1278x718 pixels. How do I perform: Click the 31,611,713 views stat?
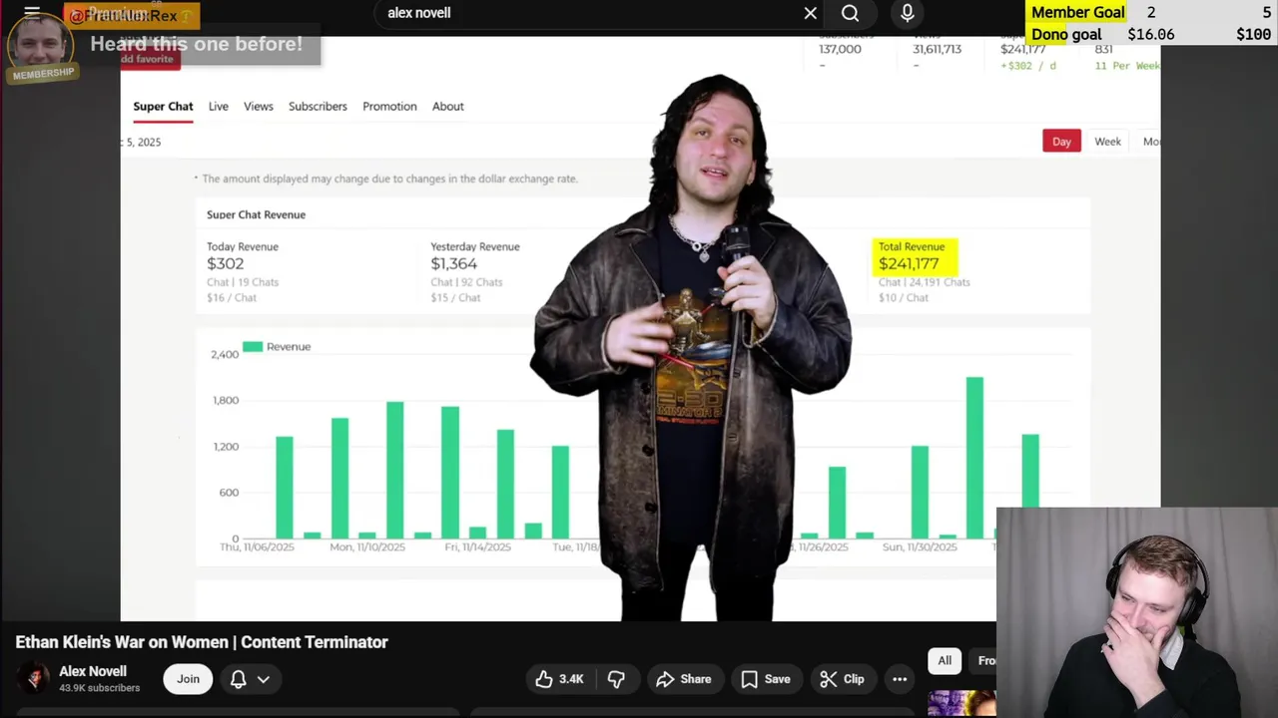point(937,49)
